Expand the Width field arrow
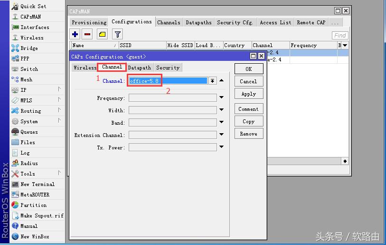The image size is (386, 245). (x=222, y=110)
